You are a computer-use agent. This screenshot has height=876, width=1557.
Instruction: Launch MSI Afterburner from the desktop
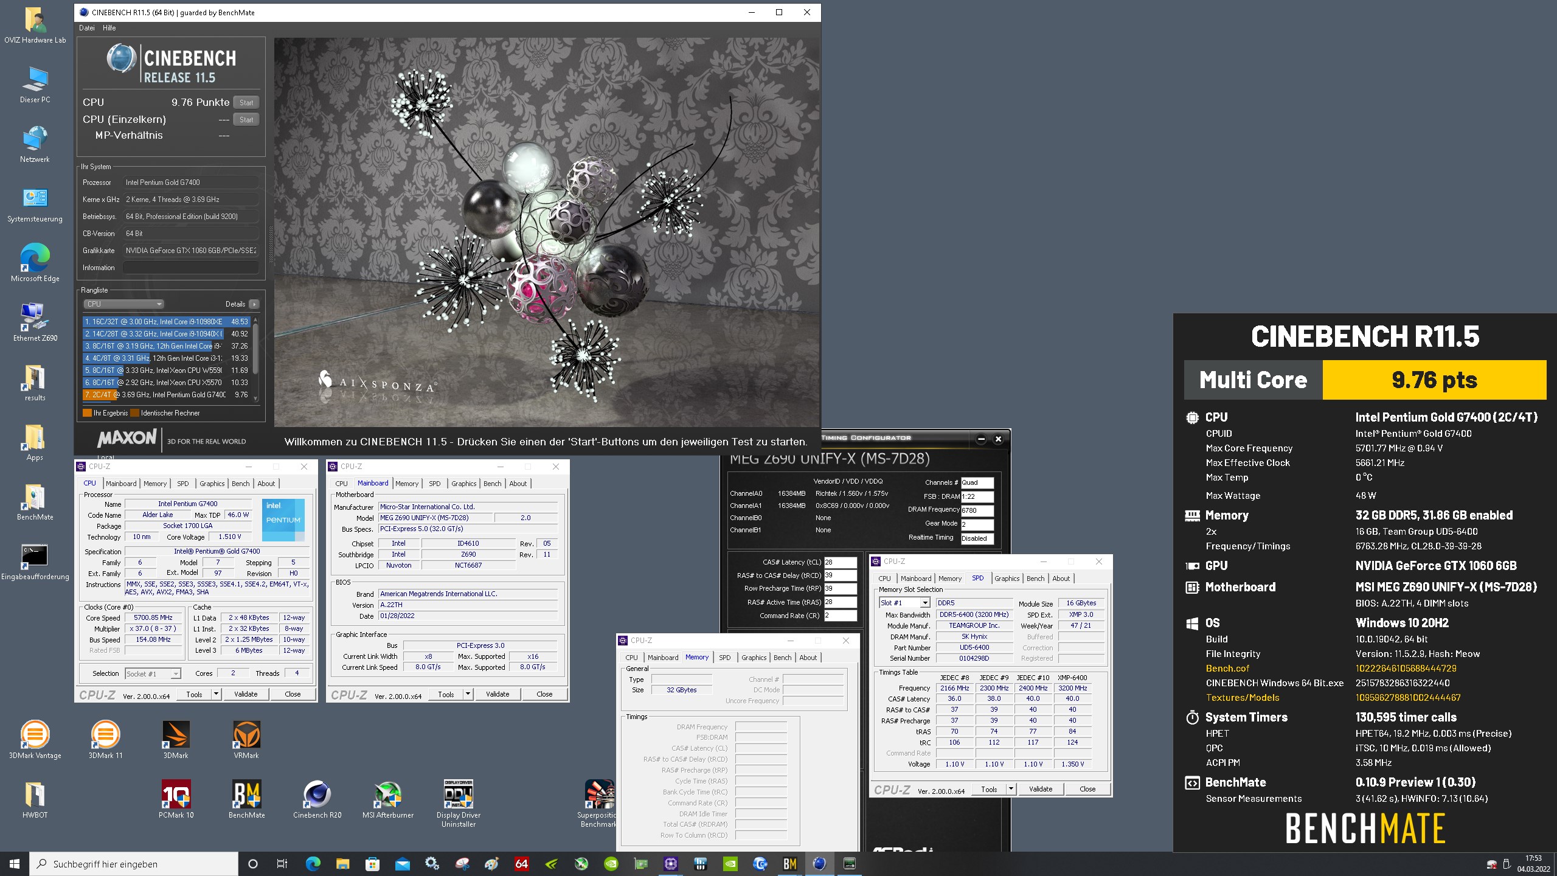click(387, 800)
